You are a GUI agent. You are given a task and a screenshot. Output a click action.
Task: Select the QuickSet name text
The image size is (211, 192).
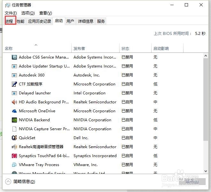point(27,138)
